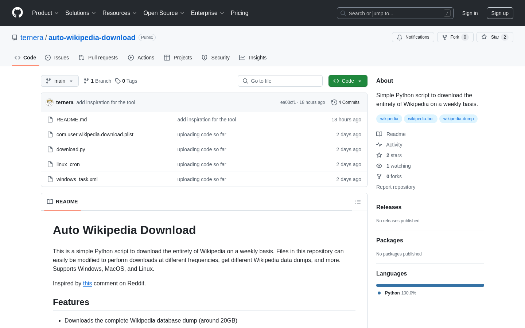The height and width of the screenshot is (328, 525).
Task: Click the Sign up button
Action: (500, 13)
